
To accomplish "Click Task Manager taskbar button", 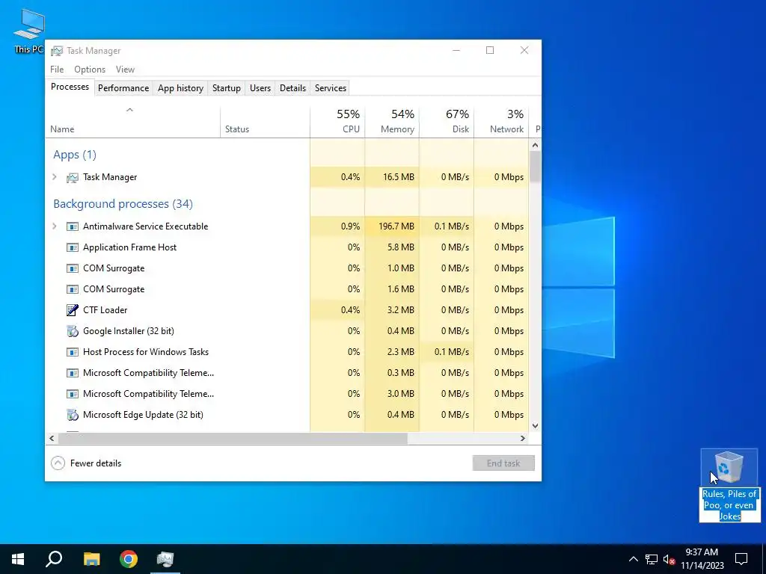I will coord(165,559).
